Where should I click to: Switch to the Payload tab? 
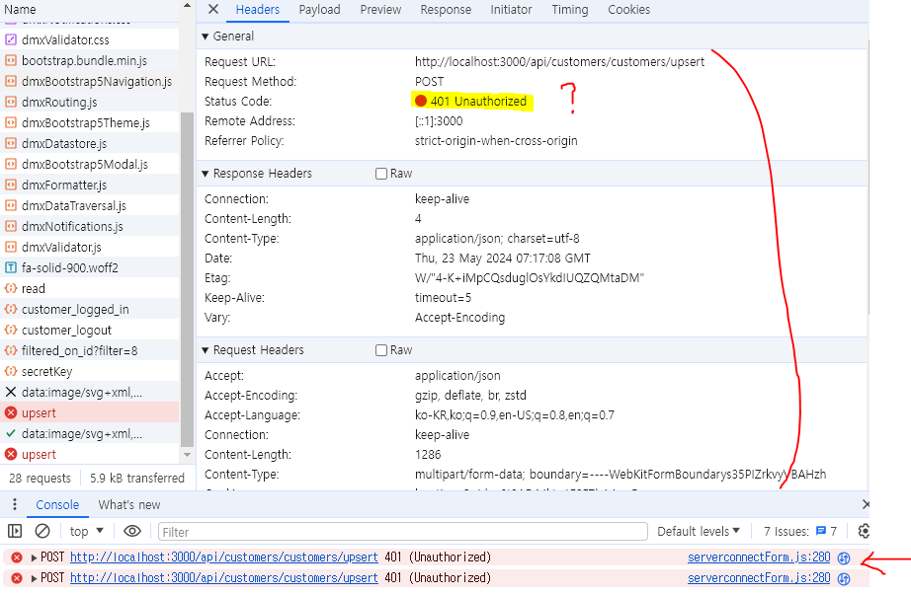(319, 10)
